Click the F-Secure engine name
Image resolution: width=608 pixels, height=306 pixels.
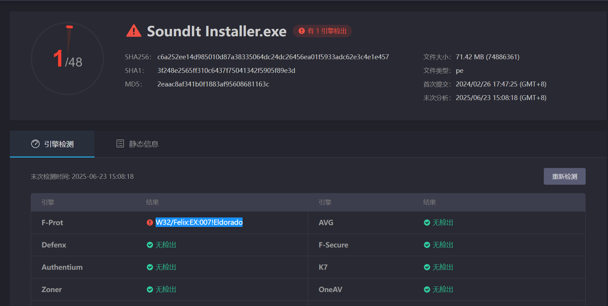(x=333, y=245)
